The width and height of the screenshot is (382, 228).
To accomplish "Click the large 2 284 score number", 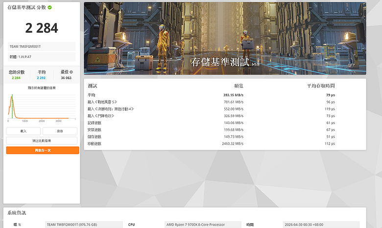I will coord(42,28).
